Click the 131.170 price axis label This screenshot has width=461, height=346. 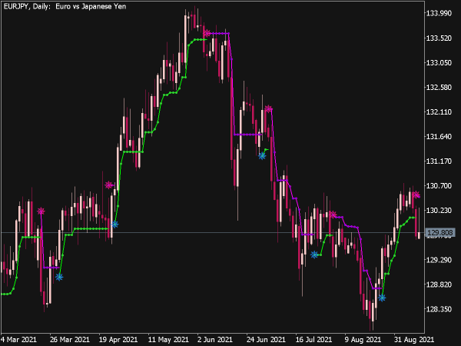(439, 161)
